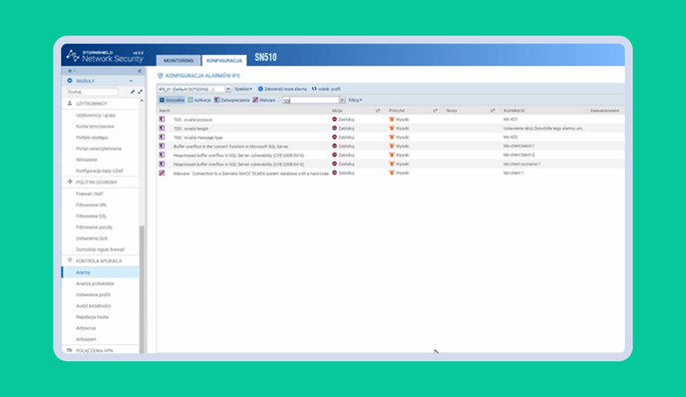Open the IPS_01 profile dropdown
The height and width of the screenshot is (397, 686).
pos(194,89)
